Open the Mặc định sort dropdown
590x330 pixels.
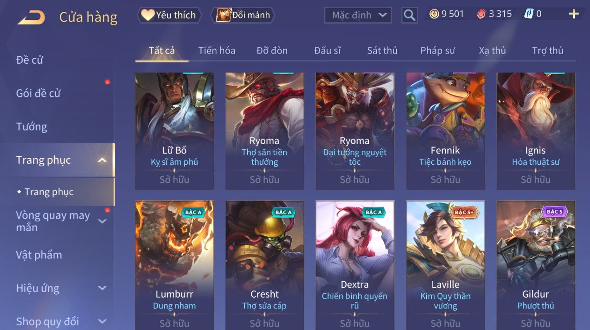(358, 15)
